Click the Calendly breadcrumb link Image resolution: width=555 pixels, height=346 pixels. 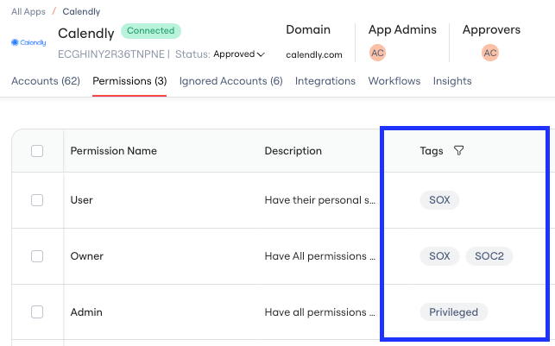tap(81, 12)
